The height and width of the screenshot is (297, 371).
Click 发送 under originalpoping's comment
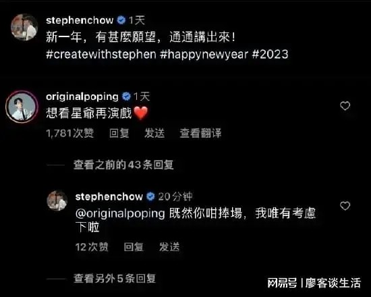tap(154, 133)
